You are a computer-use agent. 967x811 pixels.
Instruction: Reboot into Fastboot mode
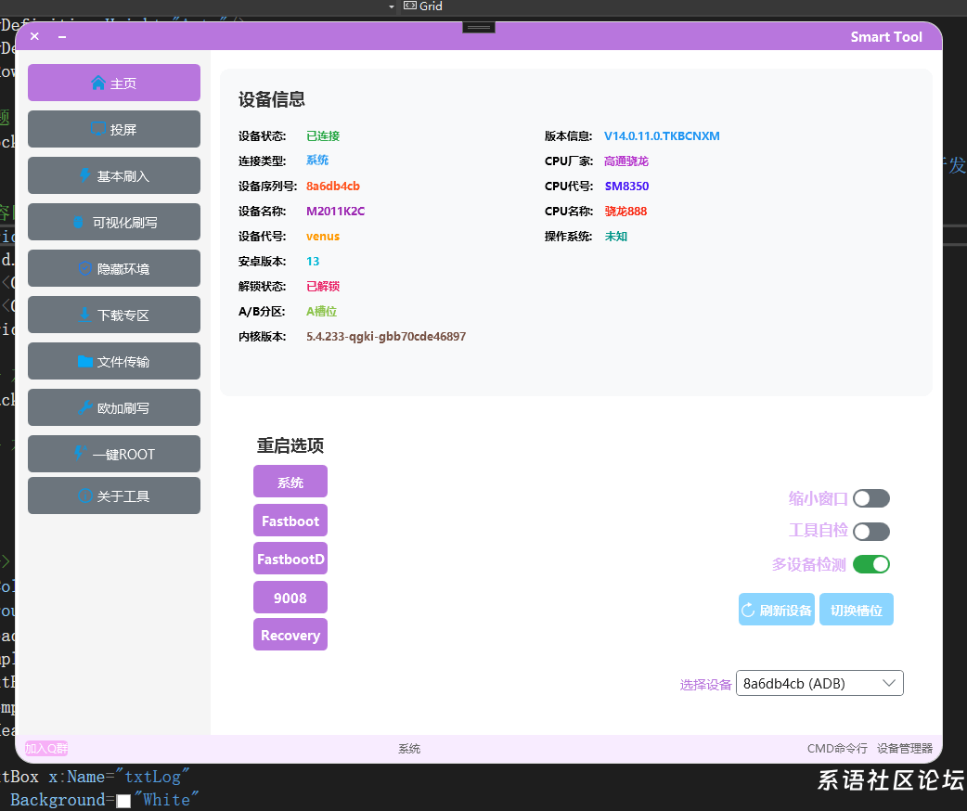tap(290, 521)
